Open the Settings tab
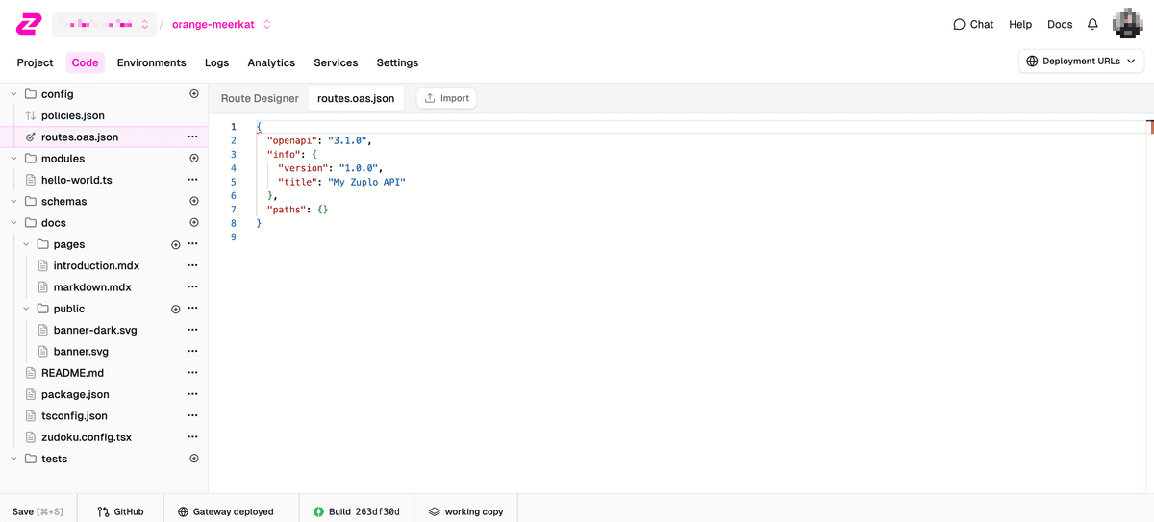This screenshot has height=522, width=1154. [397, 62]
